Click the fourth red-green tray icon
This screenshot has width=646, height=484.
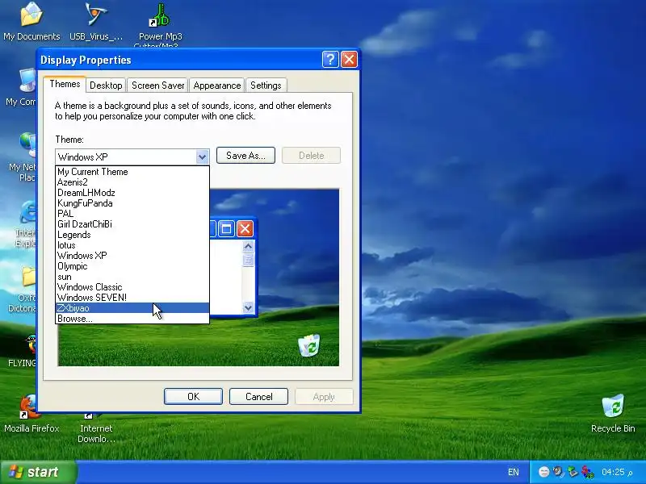588,472
